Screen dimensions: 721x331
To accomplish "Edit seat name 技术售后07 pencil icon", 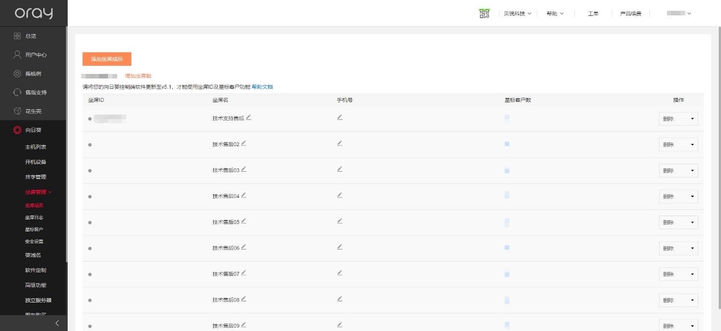I will click(244, 273).
